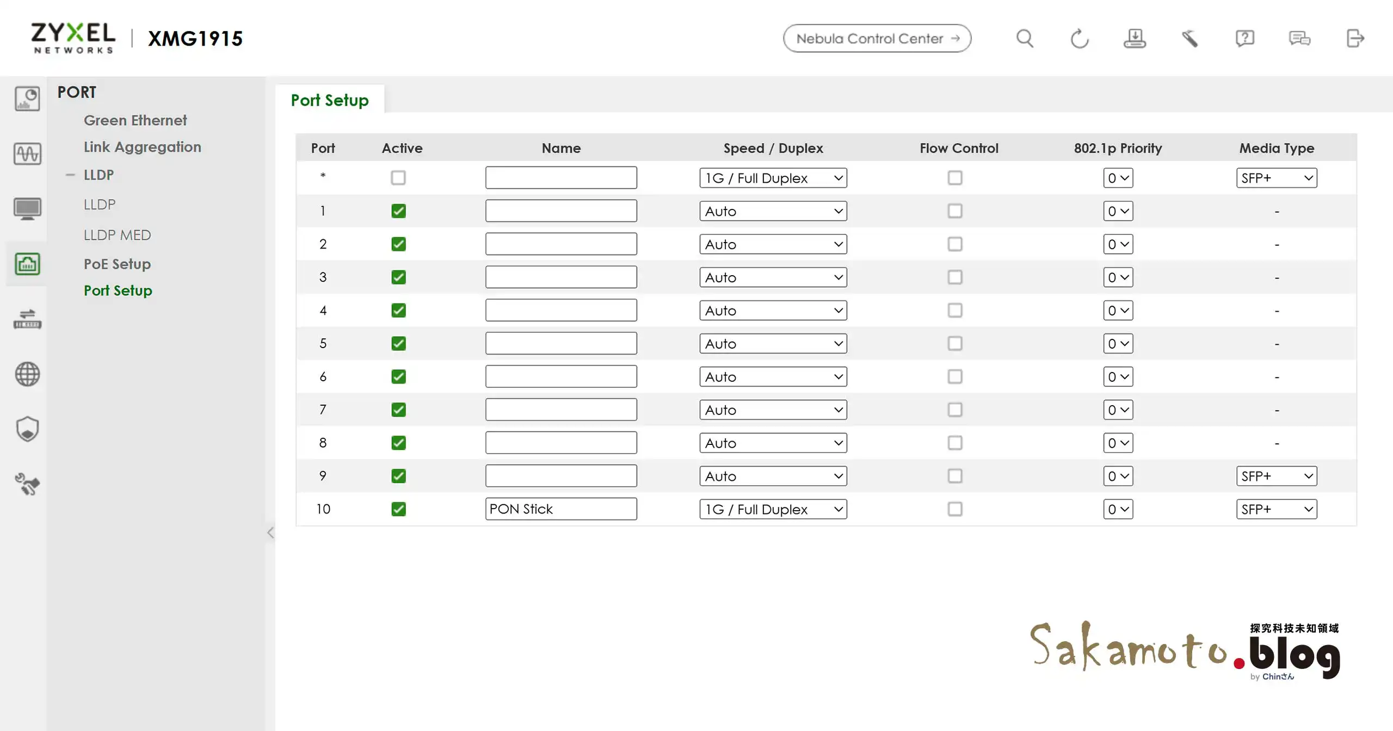Open PoE Setup in the sidebar
Viewport: 1393px width, 731px height.
[x=117, y=264]
